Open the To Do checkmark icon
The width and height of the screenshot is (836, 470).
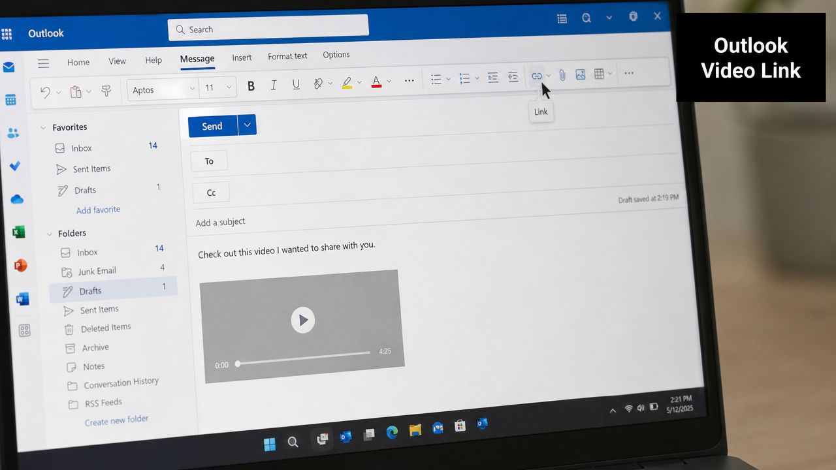[15, 166]
